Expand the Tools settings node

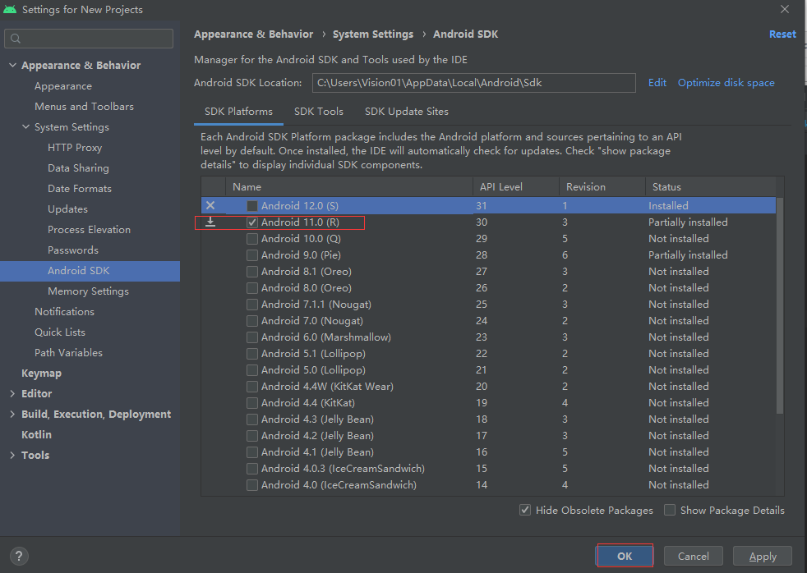13,456
